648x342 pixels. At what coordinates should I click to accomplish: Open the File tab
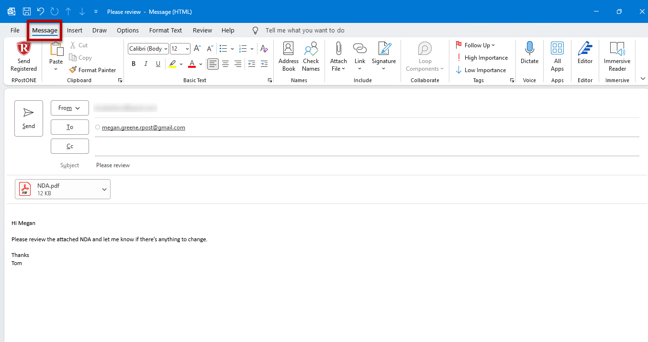click(x=15, y=30)
